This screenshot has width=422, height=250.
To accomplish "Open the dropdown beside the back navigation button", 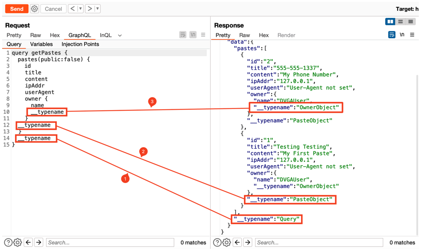I will tap(81, 8).
